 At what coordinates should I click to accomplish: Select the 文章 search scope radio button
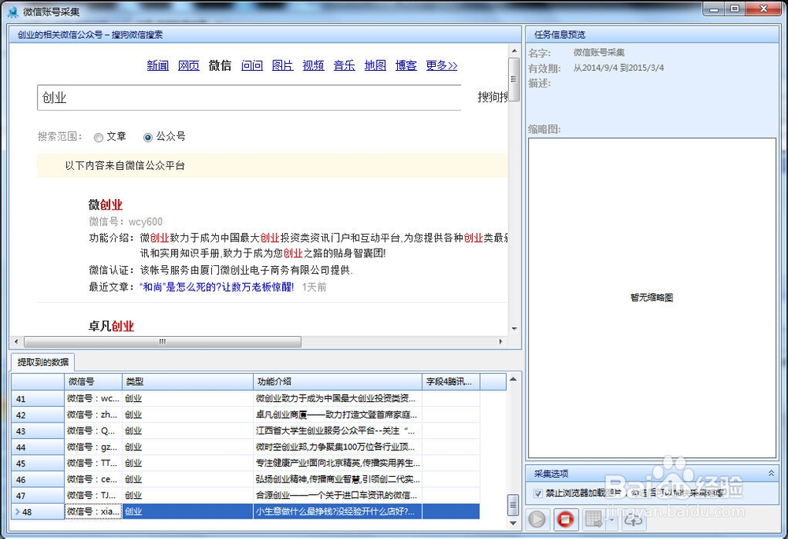click(99, 137)
